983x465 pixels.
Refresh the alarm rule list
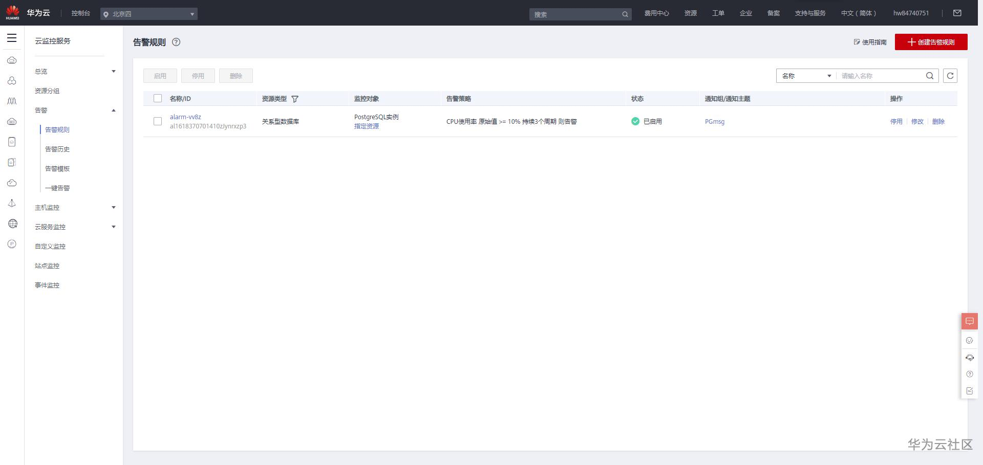click(950, 76)
